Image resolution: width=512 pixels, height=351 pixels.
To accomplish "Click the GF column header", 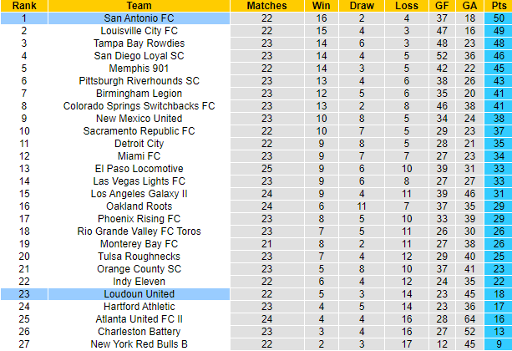I will pos(442,5).
